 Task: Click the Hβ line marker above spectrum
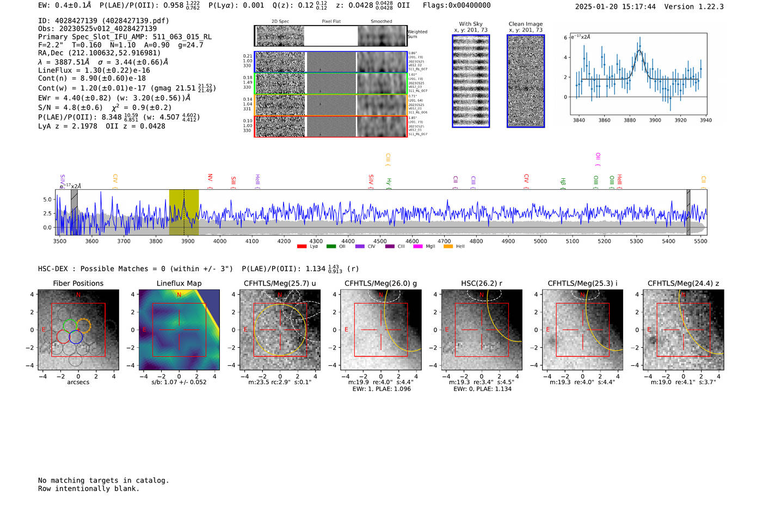coord(563,183)
